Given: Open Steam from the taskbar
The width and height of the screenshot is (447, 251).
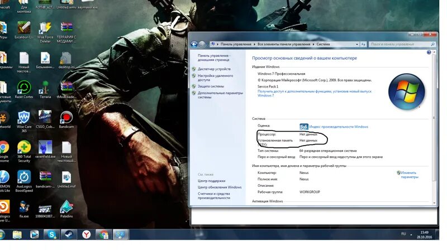Looking at the screenshot, I should click(69, 234).
